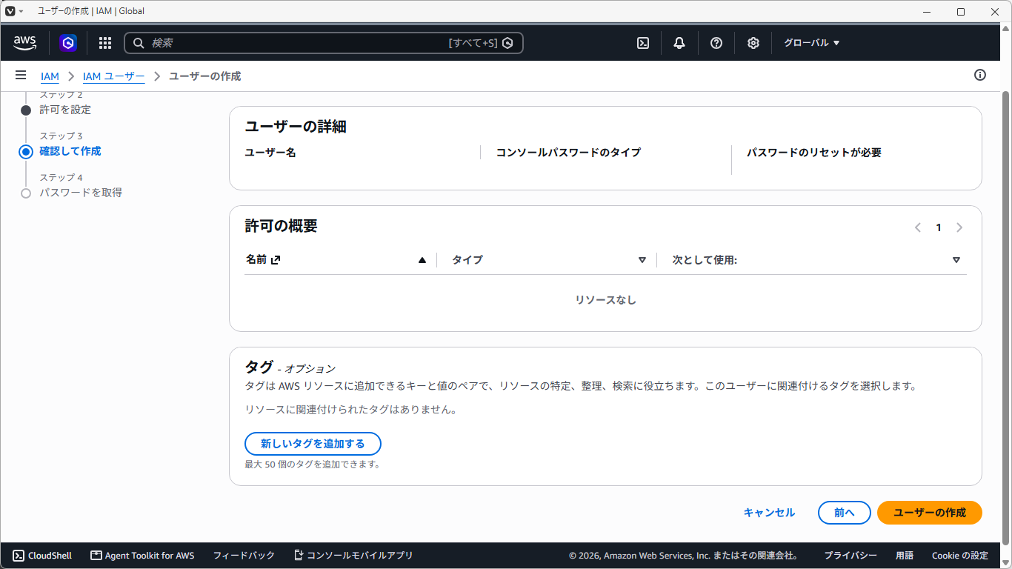Click ユーザーの作成 orange button
This screenshot has height=569, width=1012.
(x=930, y=513)
